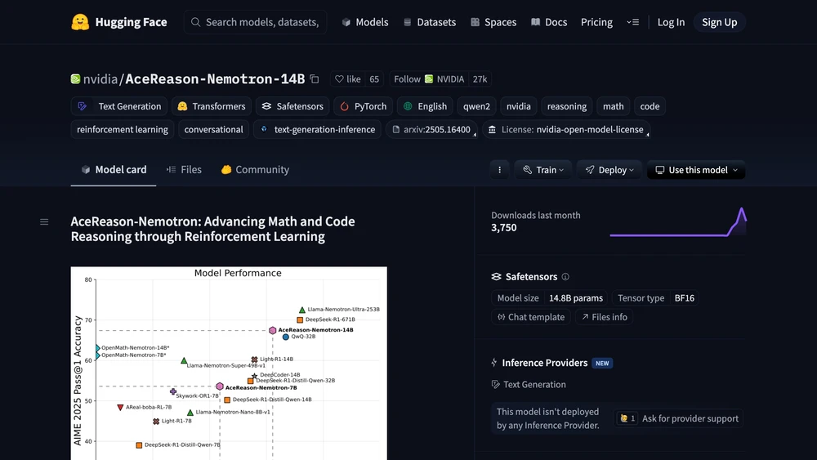Click the math tag
This screenshot has height=460, width=817.
(614, 106)
